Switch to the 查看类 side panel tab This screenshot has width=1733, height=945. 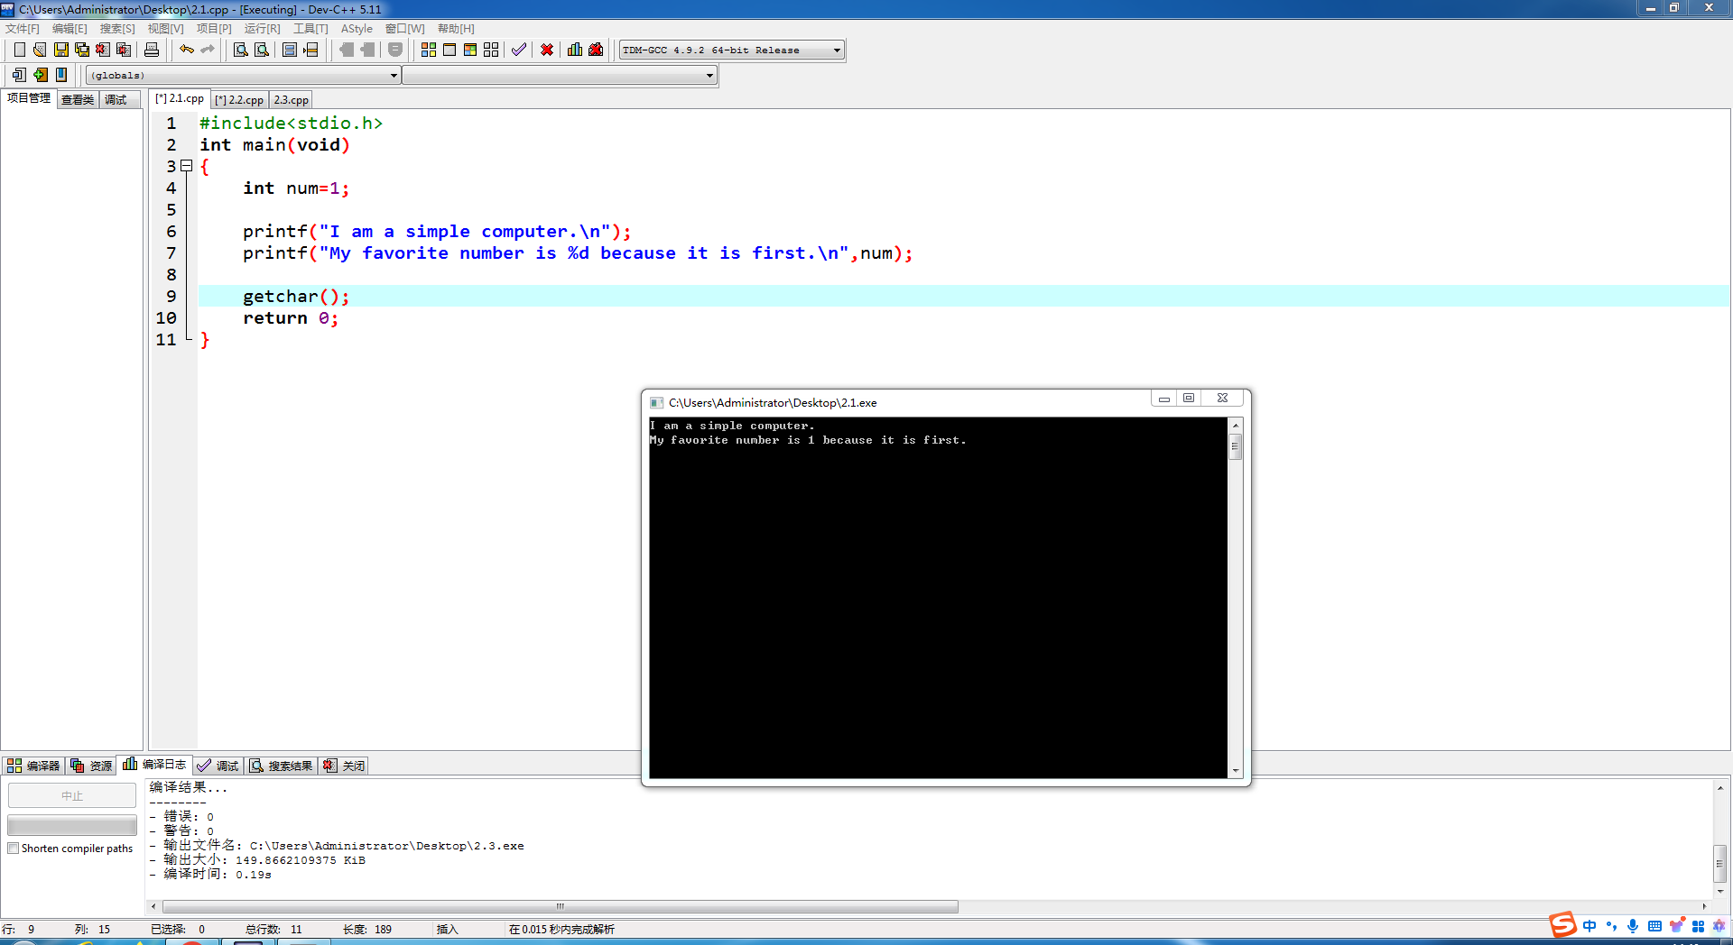78,100
